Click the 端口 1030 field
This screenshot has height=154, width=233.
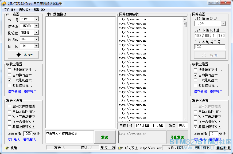182,126
